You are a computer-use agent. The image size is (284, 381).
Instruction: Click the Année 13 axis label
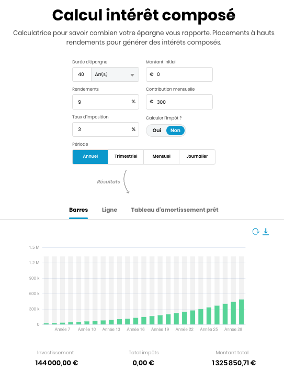click(x=111, y=329)
